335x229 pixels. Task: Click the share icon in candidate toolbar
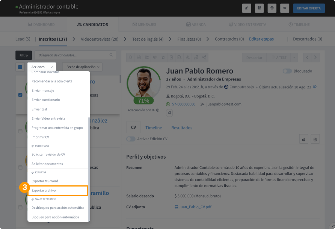point(204,58)
